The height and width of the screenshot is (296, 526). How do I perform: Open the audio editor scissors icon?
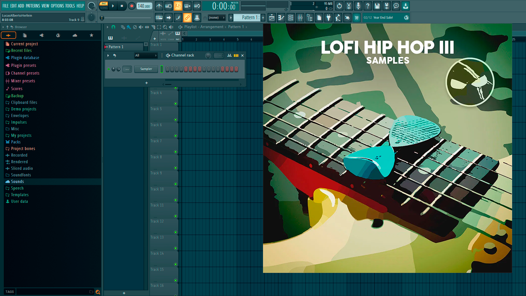[x=349, y=6]
